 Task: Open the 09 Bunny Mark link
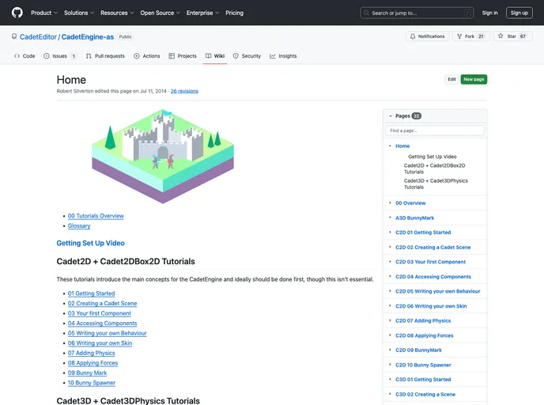(88, 373)
